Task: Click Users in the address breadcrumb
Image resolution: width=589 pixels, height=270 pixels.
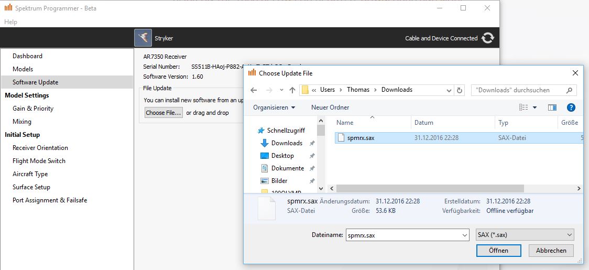Action: point(328,90)
